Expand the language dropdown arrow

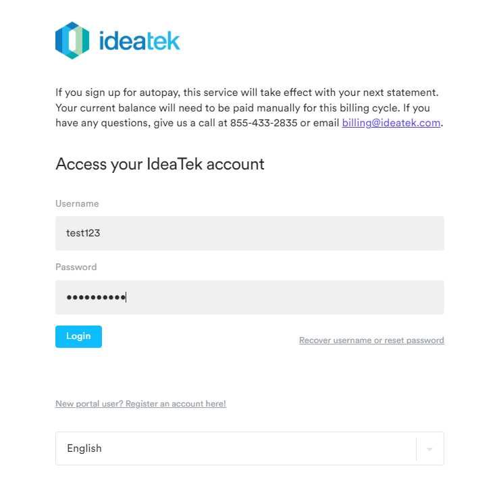(429, 449)
